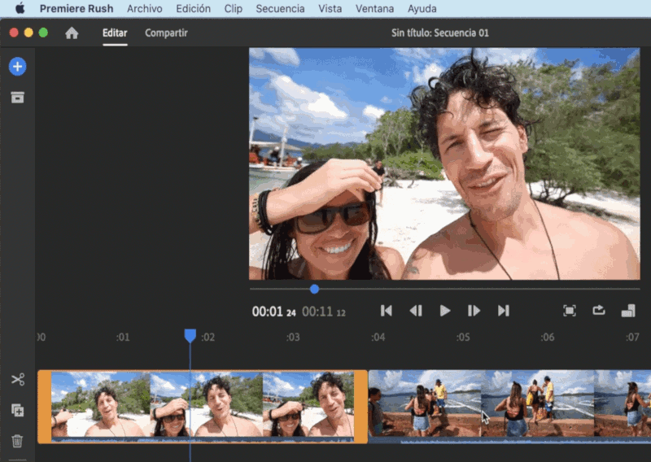
Task: Click the blue add media plus button
Action: point(17,67)
